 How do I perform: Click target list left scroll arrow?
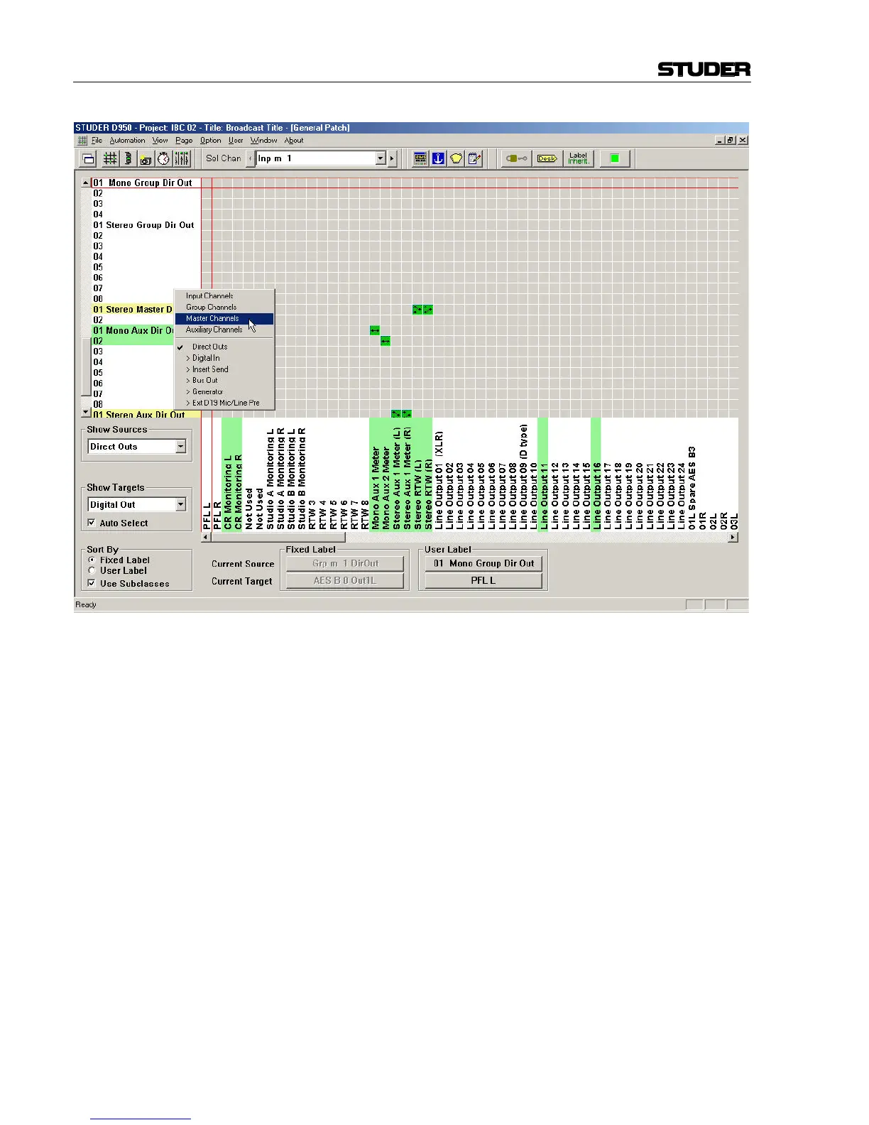tap(207, 538)
